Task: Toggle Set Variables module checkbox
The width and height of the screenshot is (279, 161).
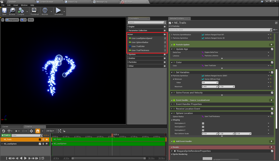Action: (272, 72)
